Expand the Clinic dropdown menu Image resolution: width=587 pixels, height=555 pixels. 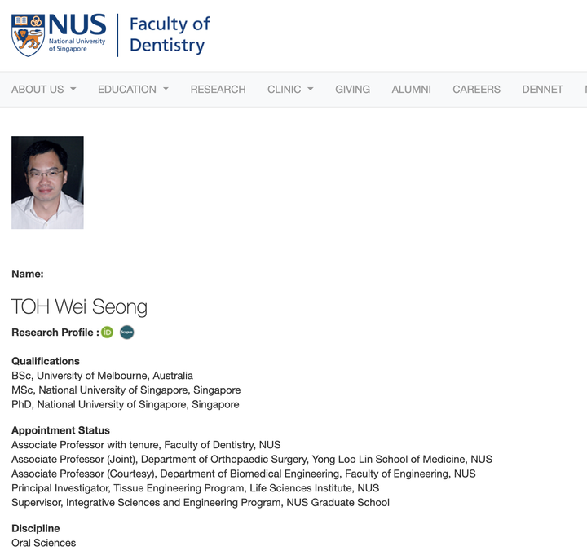290,90
